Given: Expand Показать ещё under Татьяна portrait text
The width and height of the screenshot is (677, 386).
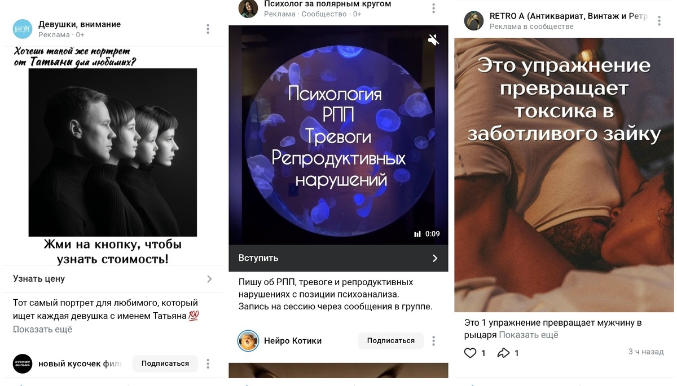Looking at the screenshot, I should pyautogui.click(x=43, y=329).
